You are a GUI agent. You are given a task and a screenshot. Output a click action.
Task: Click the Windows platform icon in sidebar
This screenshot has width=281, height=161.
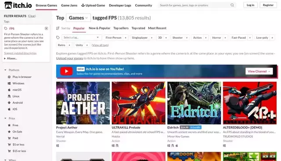point(9,83)
